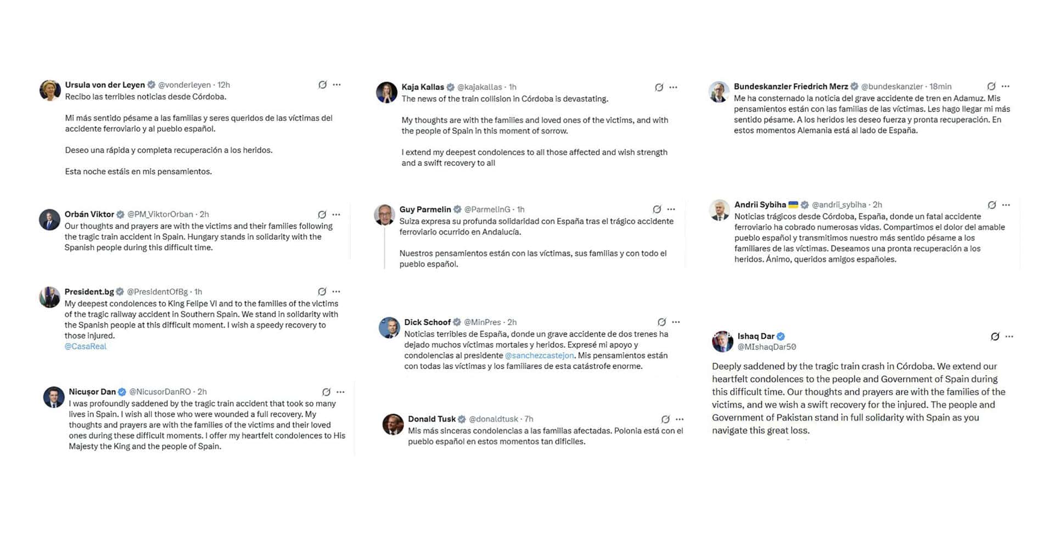Click the verified badge beside Ishaq Dar's name
The image size is (1054, 533).
click(x=781, y=336)
